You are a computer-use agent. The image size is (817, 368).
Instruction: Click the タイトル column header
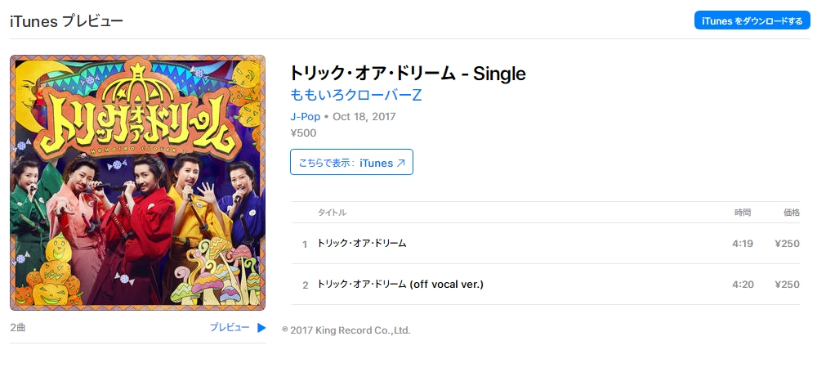(332, 213)
